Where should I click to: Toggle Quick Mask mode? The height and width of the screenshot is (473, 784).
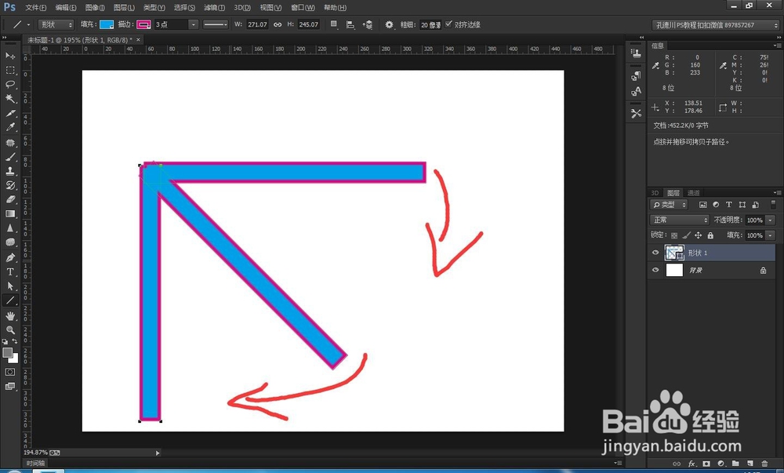pyautogui.click(x=10, y=372)
